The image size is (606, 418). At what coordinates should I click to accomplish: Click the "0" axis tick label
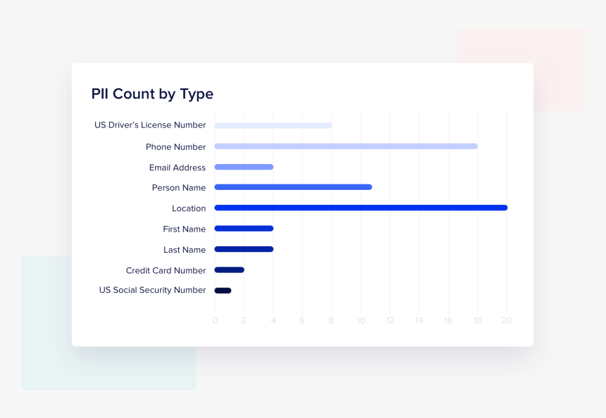tap(215, 320)
